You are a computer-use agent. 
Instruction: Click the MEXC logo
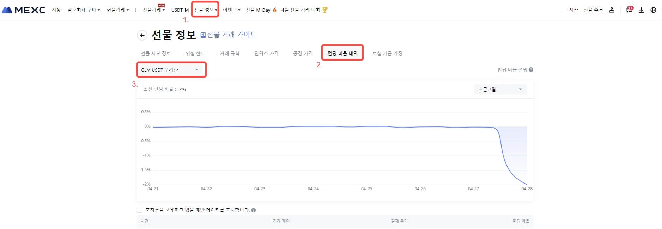[x=24, y=10]
